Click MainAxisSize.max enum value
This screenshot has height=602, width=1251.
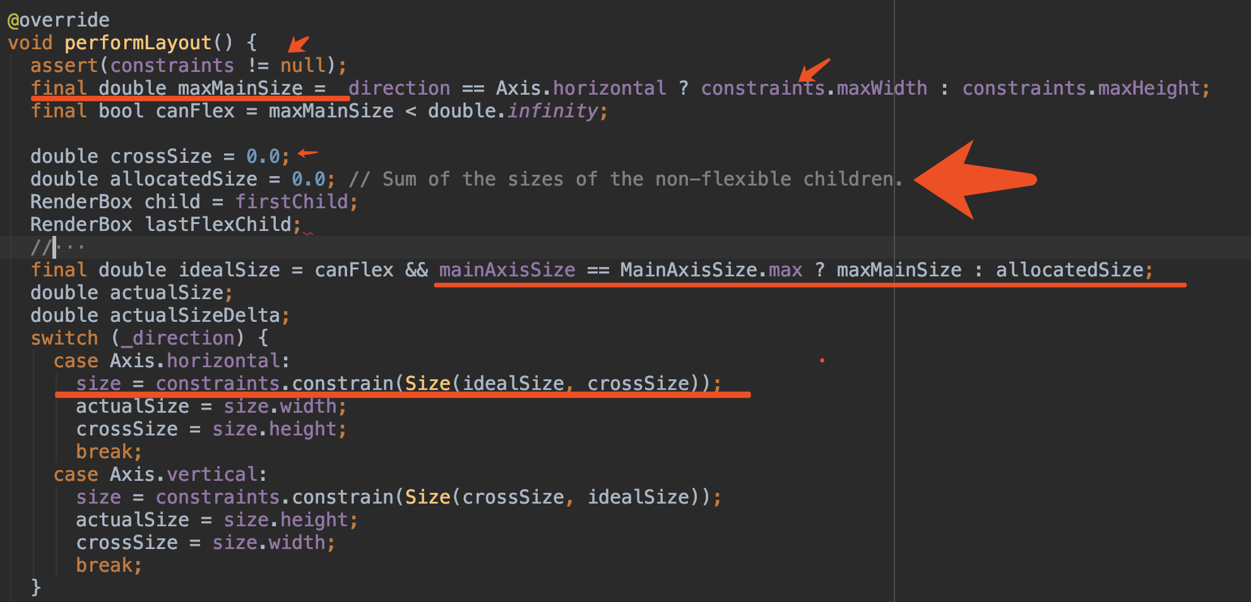pyautogui.click(x=711, y=270)
